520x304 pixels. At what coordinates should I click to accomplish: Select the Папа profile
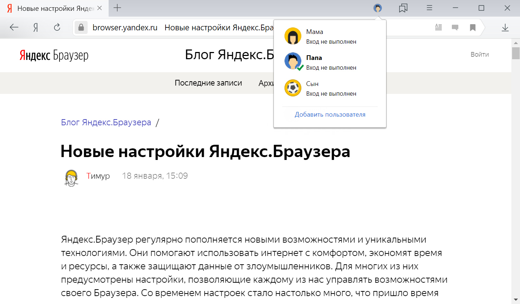(330, 62)
